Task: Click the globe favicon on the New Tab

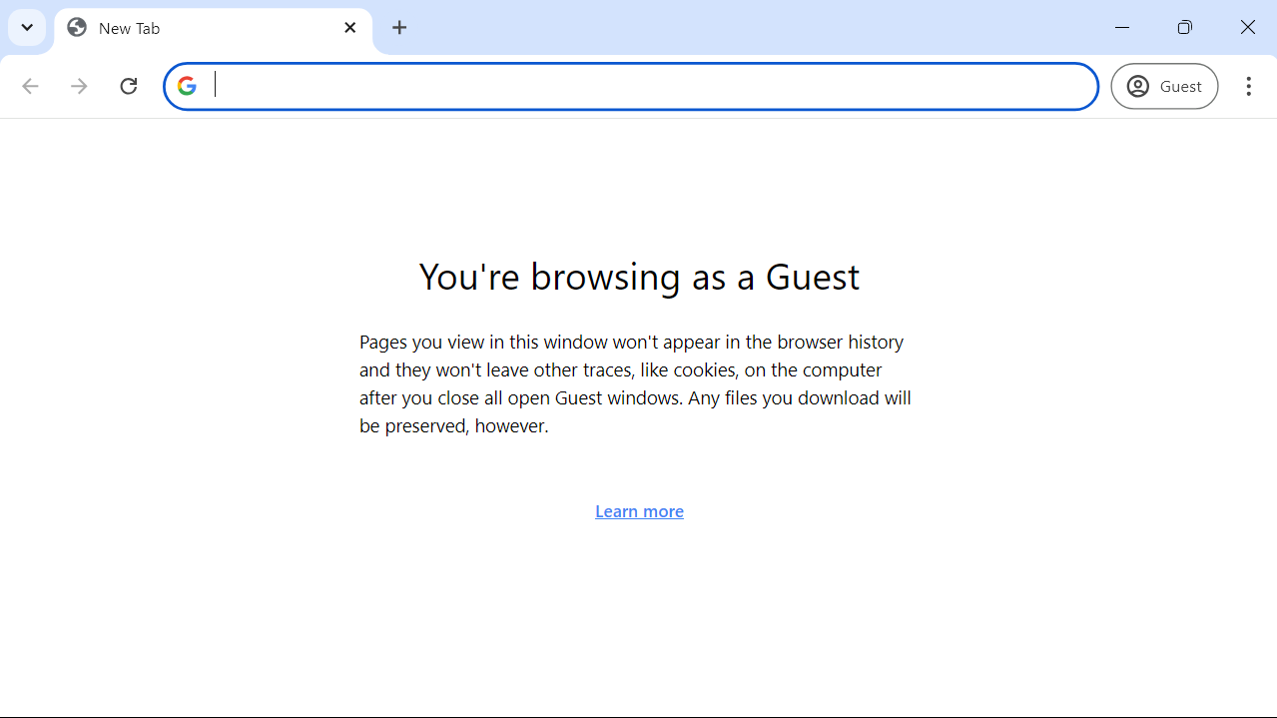Action: click(x=76, y=28)
